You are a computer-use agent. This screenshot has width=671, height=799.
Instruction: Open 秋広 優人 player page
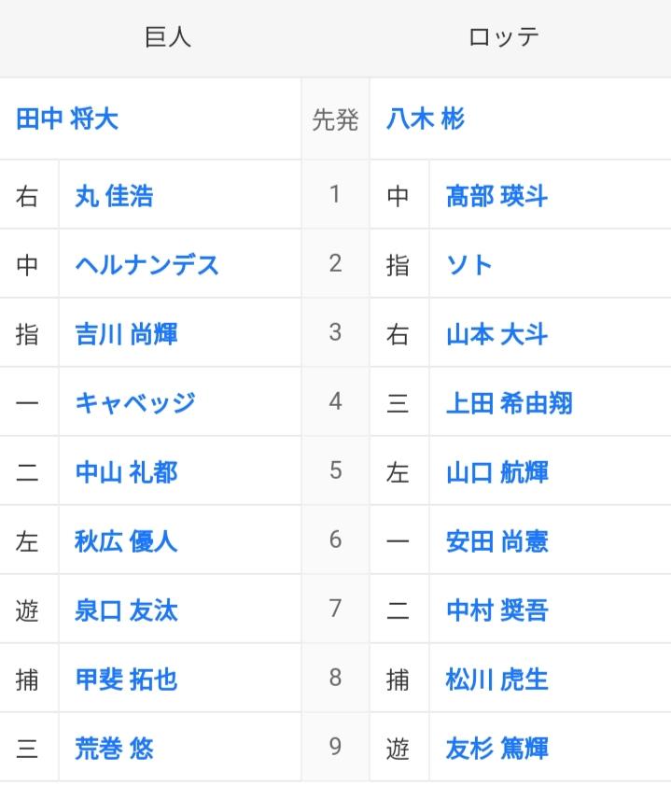(x=126, y=541)
